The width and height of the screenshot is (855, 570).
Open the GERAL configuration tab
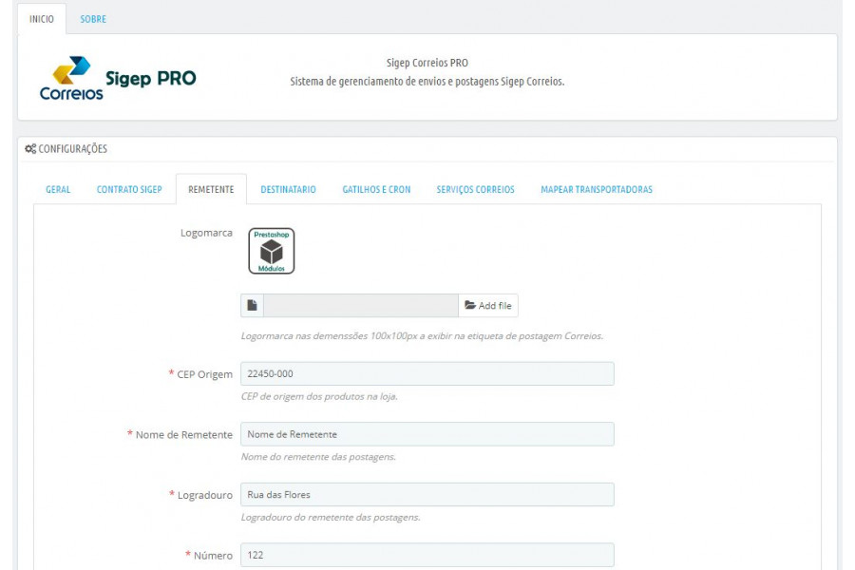tap(58, 189)
